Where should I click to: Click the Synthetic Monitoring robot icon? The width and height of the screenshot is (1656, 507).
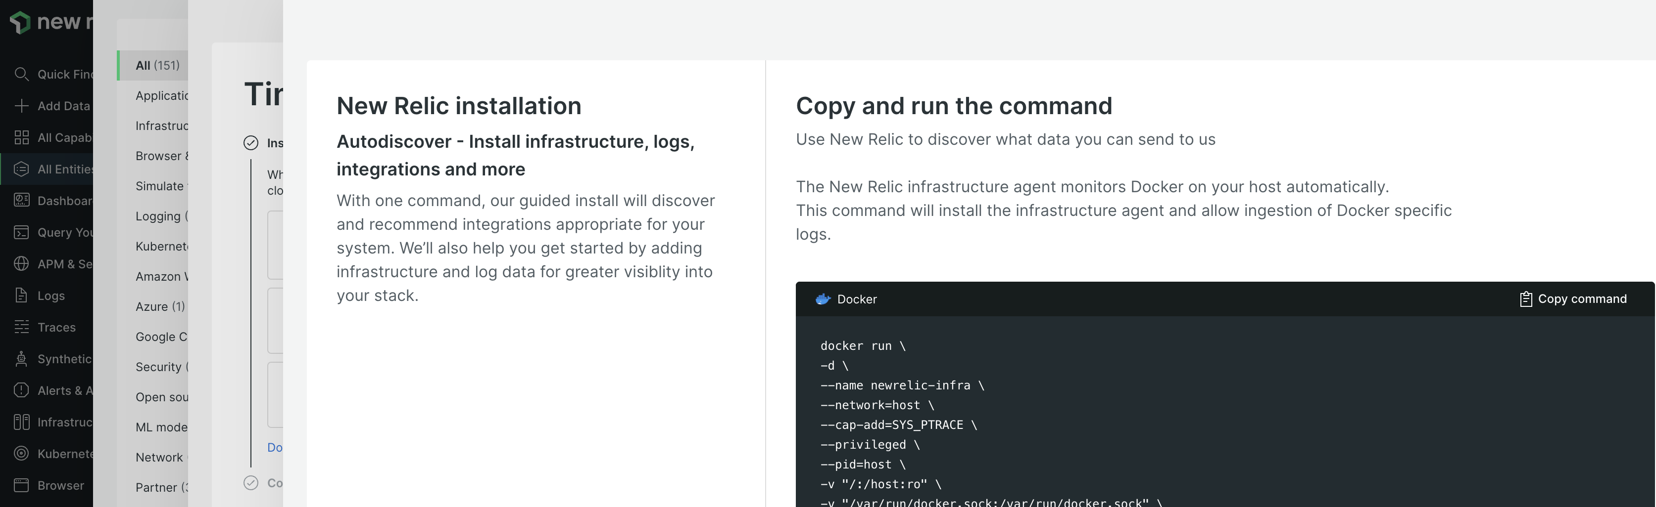tap(21, 359)
